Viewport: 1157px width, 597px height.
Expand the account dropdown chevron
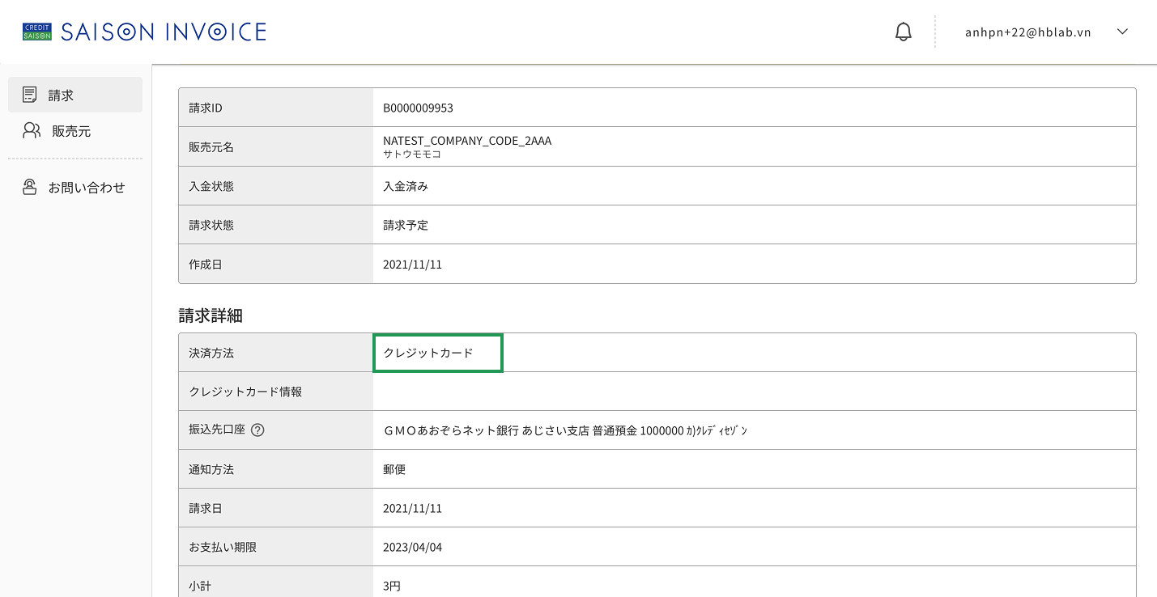coord(1122,32)
